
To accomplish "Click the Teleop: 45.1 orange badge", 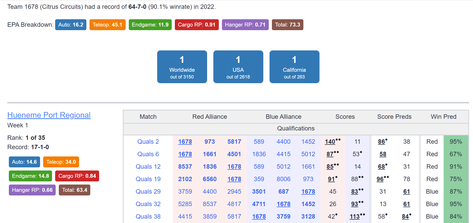I will 107,25.
